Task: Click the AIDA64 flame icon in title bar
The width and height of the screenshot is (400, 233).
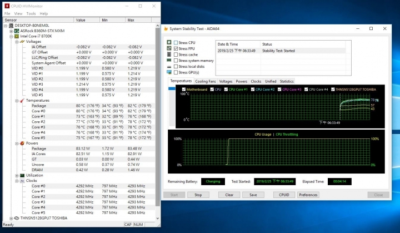Action: pyautogui.click(x=166, y=28)
